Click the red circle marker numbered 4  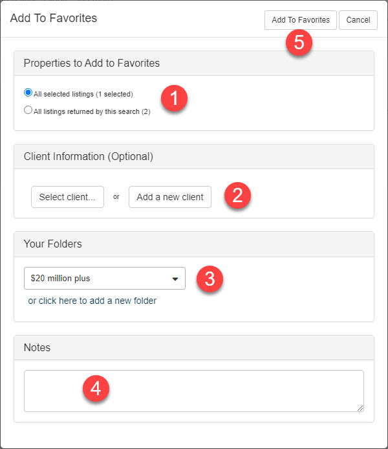click(x=96, y=389)
